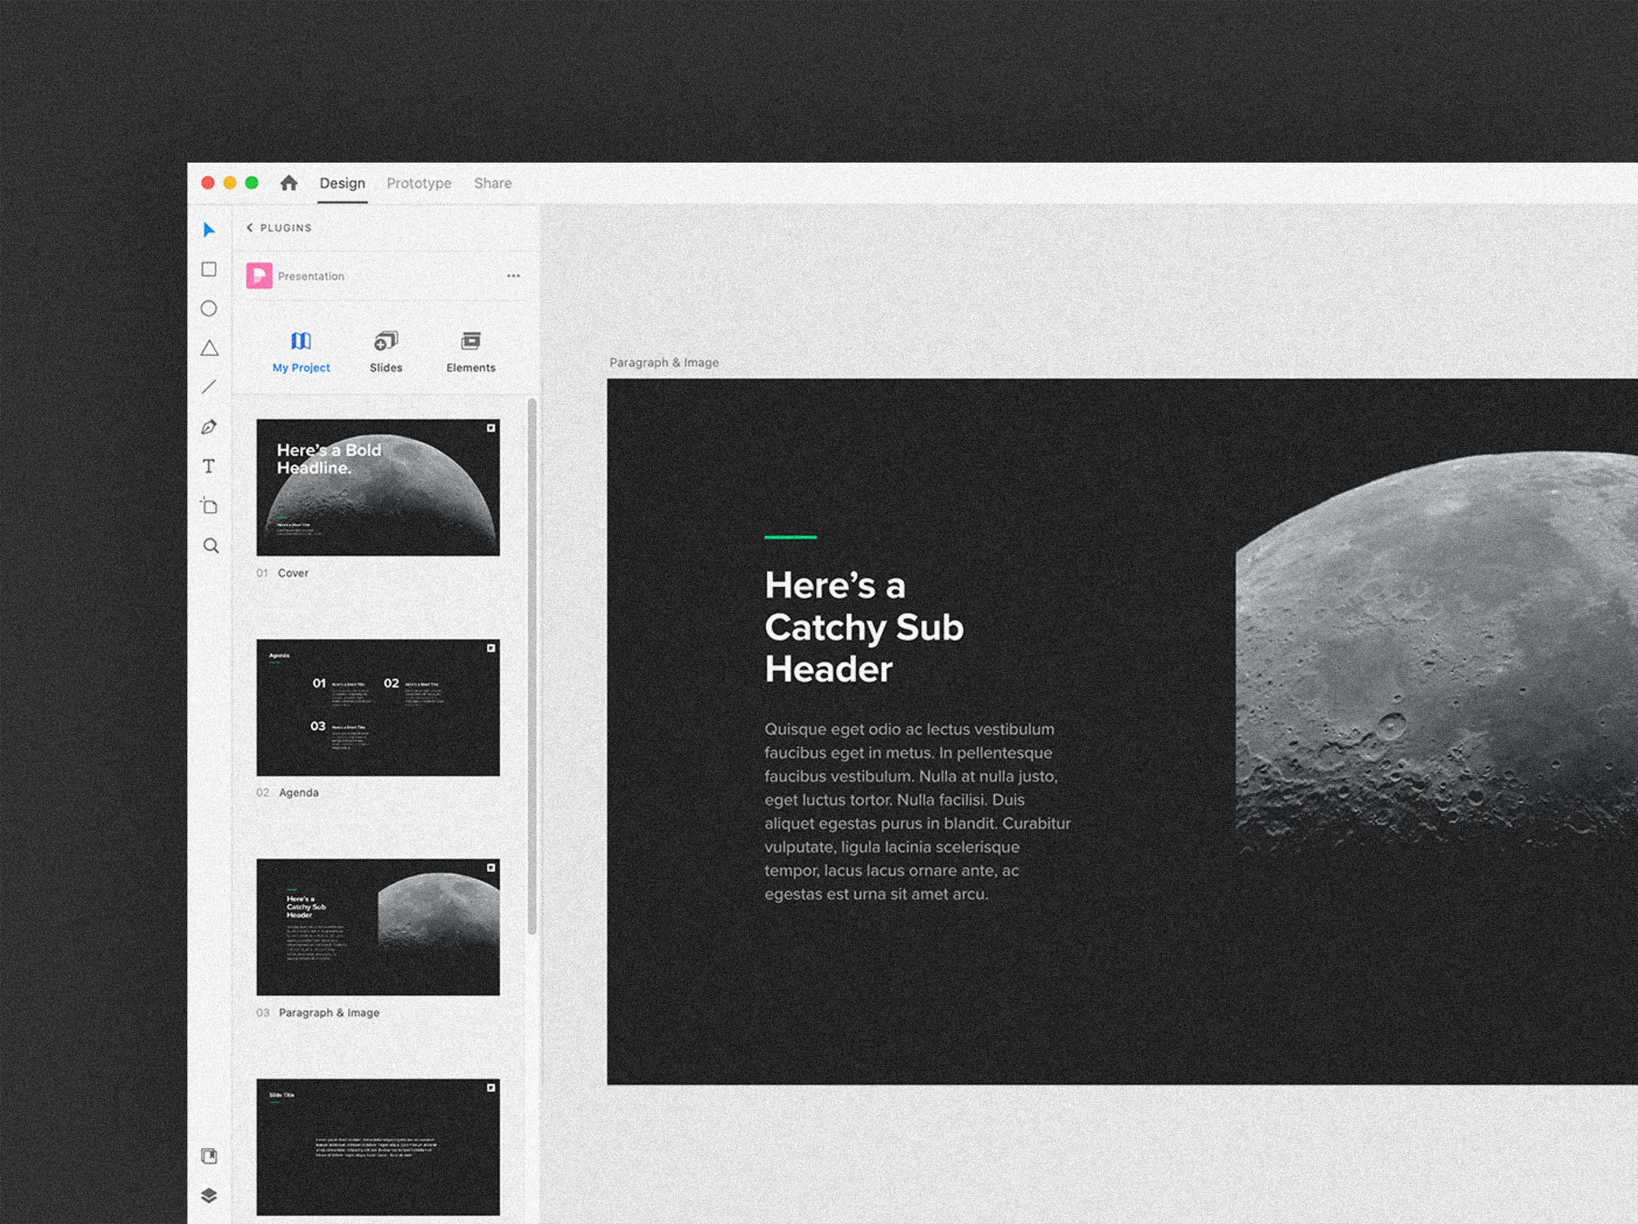Screen dimensions: 1638x1224
Task: Switch to the Design tab
Action: point(342,183)
